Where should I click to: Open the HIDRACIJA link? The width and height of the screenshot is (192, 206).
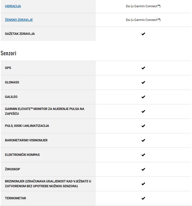click(x=13, y=6)
